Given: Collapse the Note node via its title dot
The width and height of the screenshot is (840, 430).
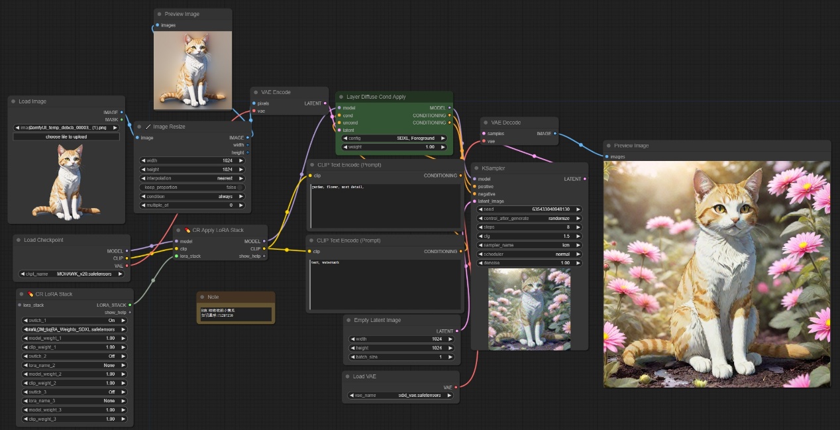Looking at the screenshot, I should pos(202,297).
